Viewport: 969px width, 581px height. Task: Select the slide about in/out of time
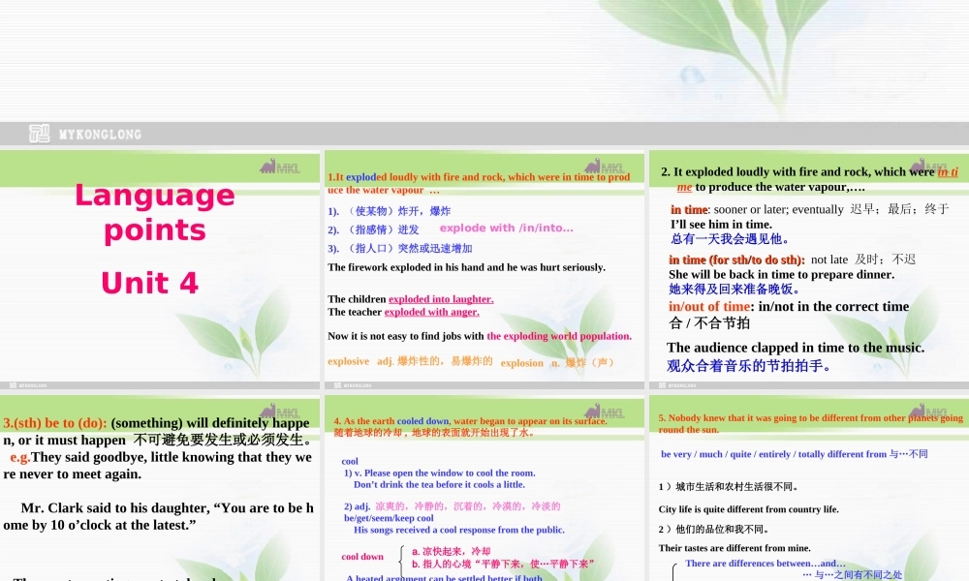(x=807, y=271)
